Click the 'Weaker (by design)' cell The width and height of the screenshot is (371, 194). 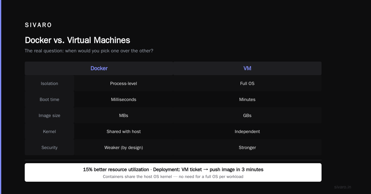(x=124, y=148)
